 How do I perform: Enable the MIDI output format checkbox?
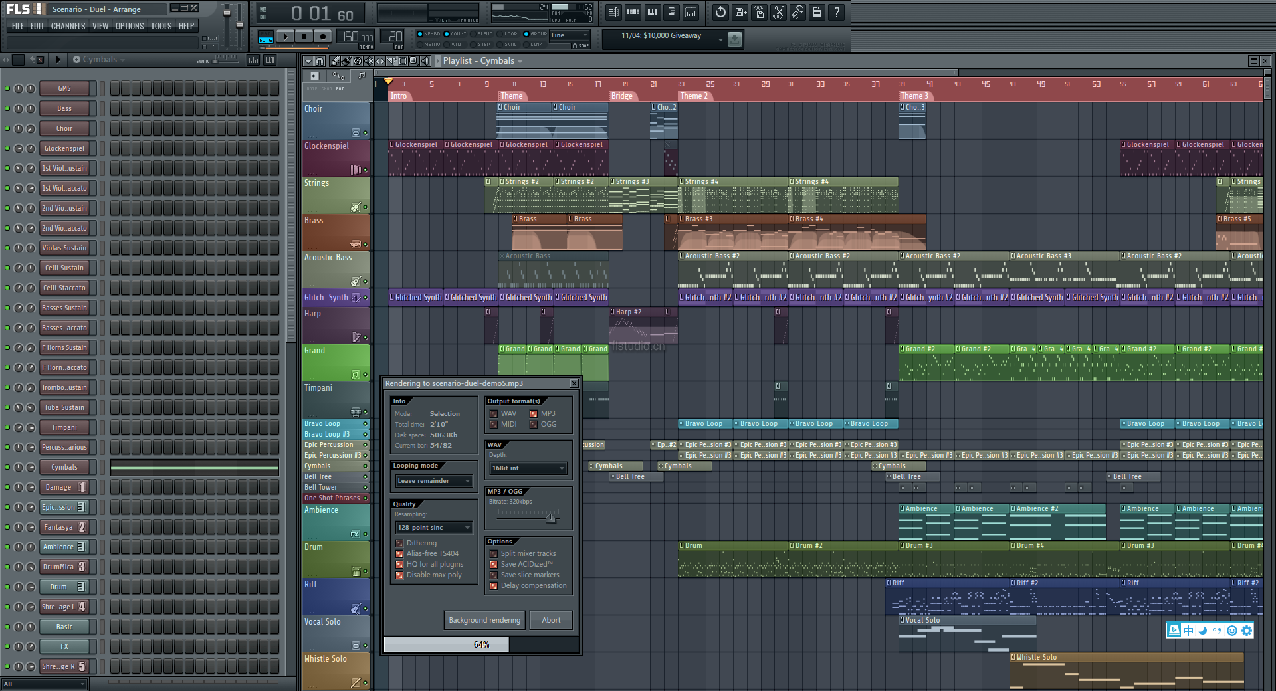point(493,424)
